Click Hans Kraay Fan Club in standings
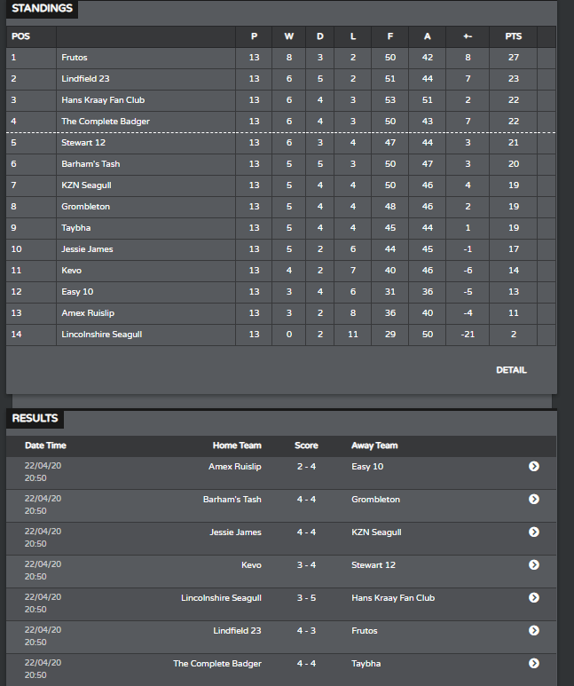The image size is (574, 686). 103,100
